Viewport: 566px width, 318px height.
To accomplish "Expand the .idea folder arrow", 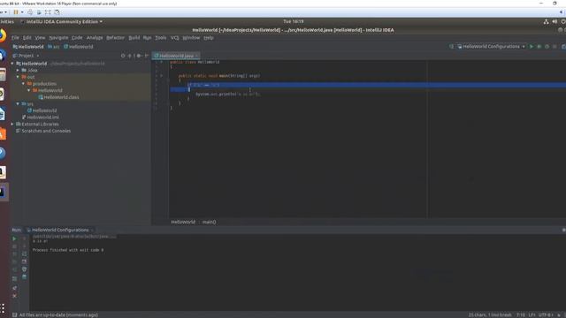I will tap(18, 71).
